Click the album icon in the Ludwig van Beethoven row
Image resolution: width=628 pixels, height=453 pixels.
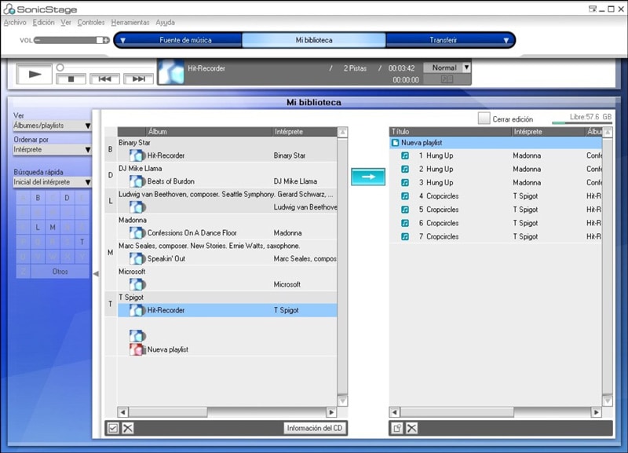pos(137,206)
